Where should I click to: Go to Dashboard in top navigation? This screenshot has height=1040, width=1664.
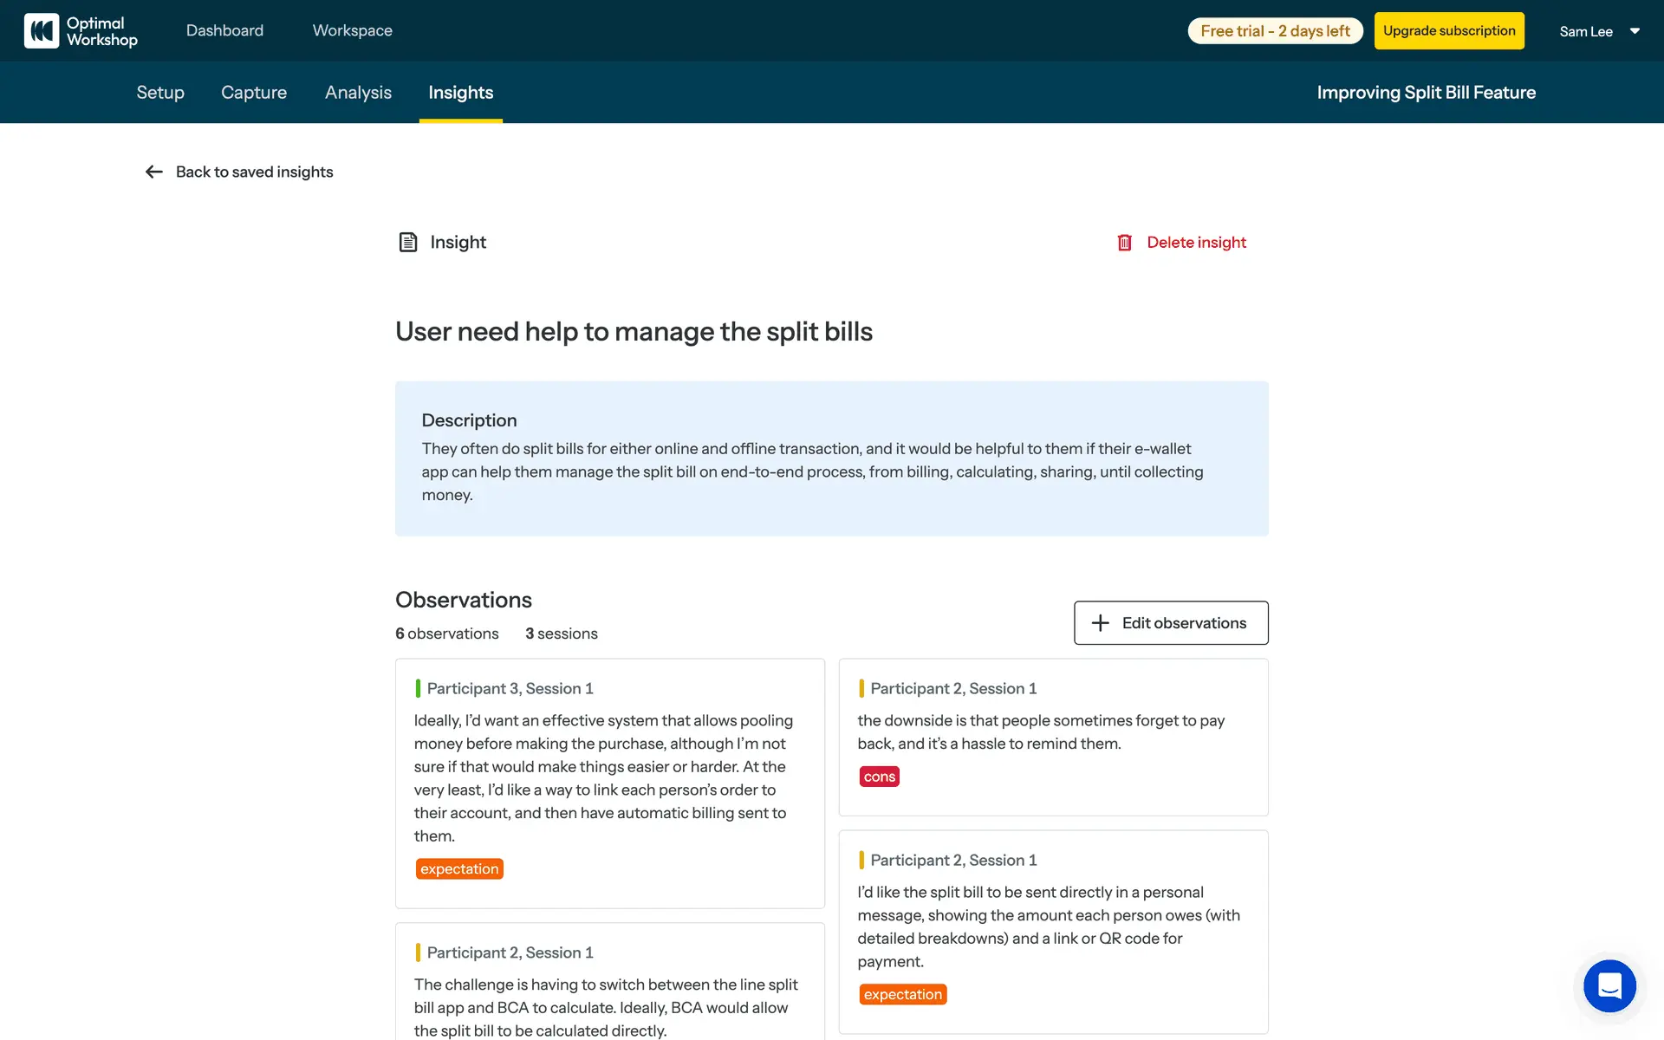coord(224,30)
